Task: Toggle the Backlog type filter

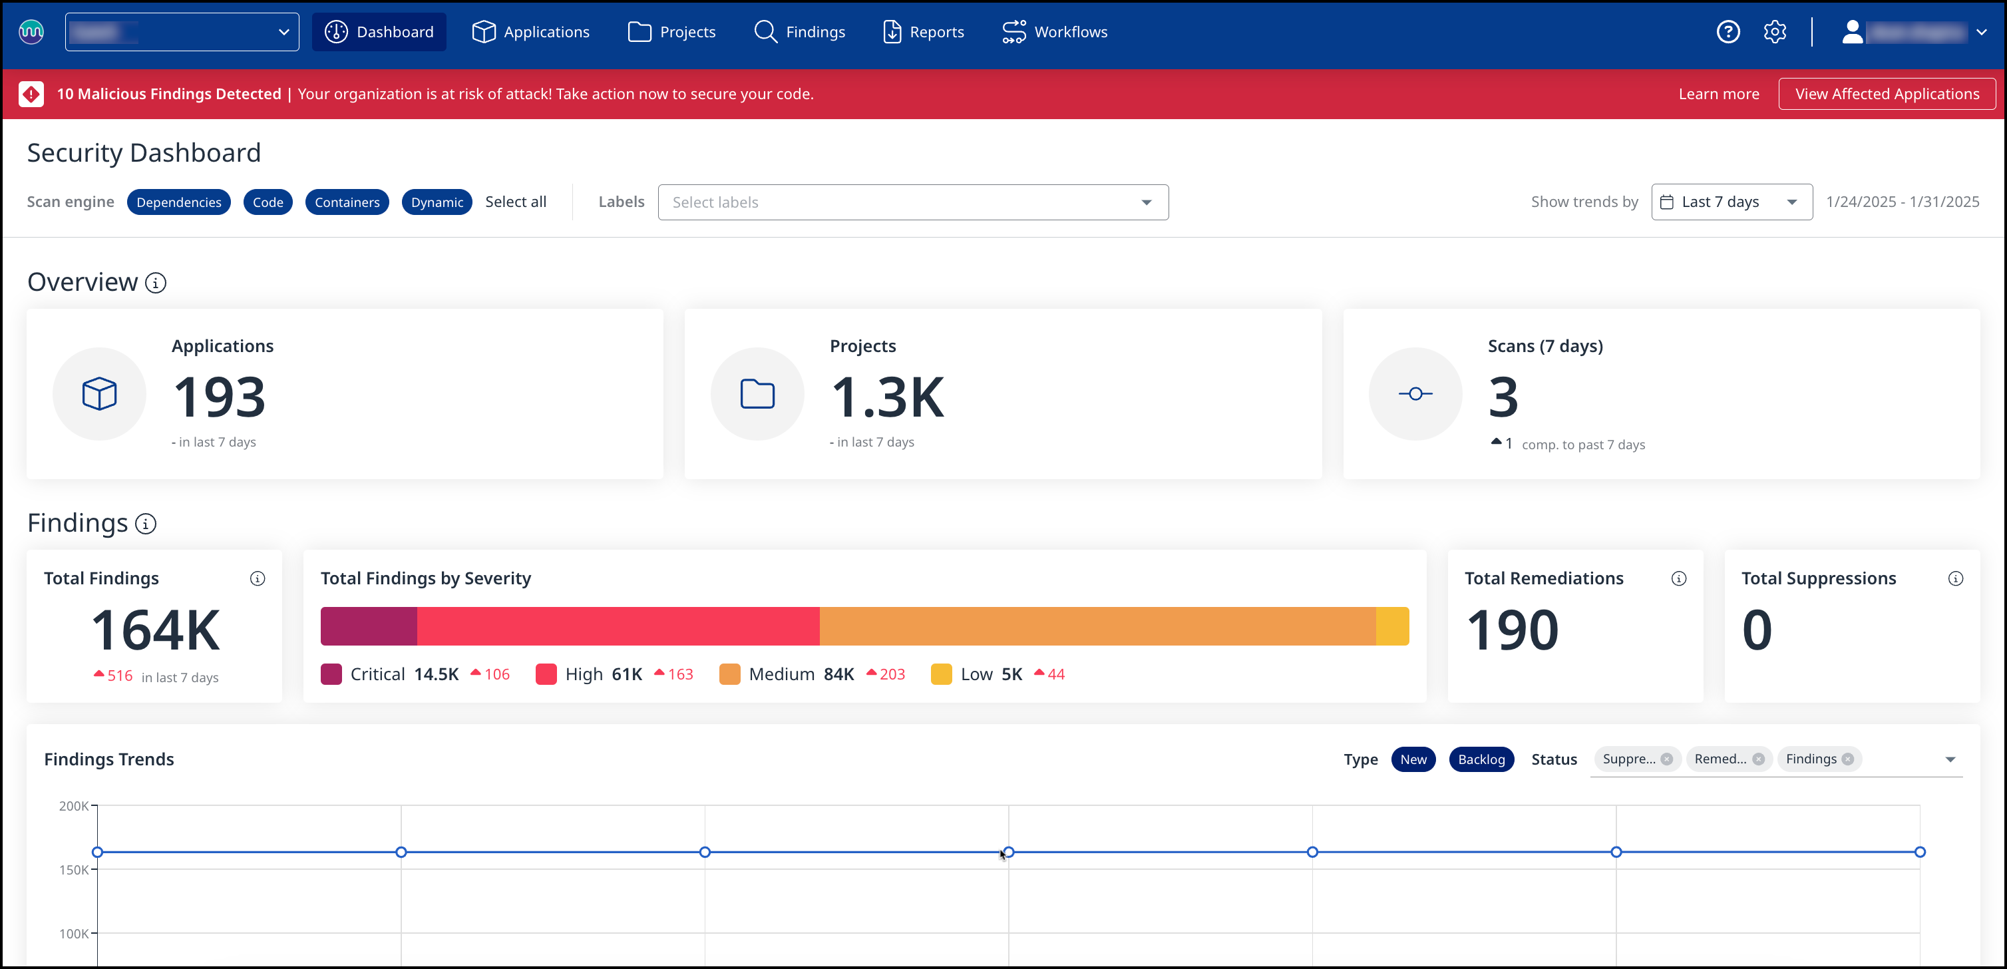Action: (1481, 759)
